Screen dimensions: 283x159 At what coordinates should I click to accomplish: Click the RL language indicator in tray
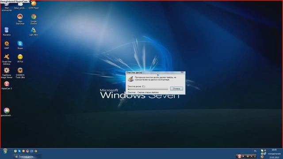(255, 151)
